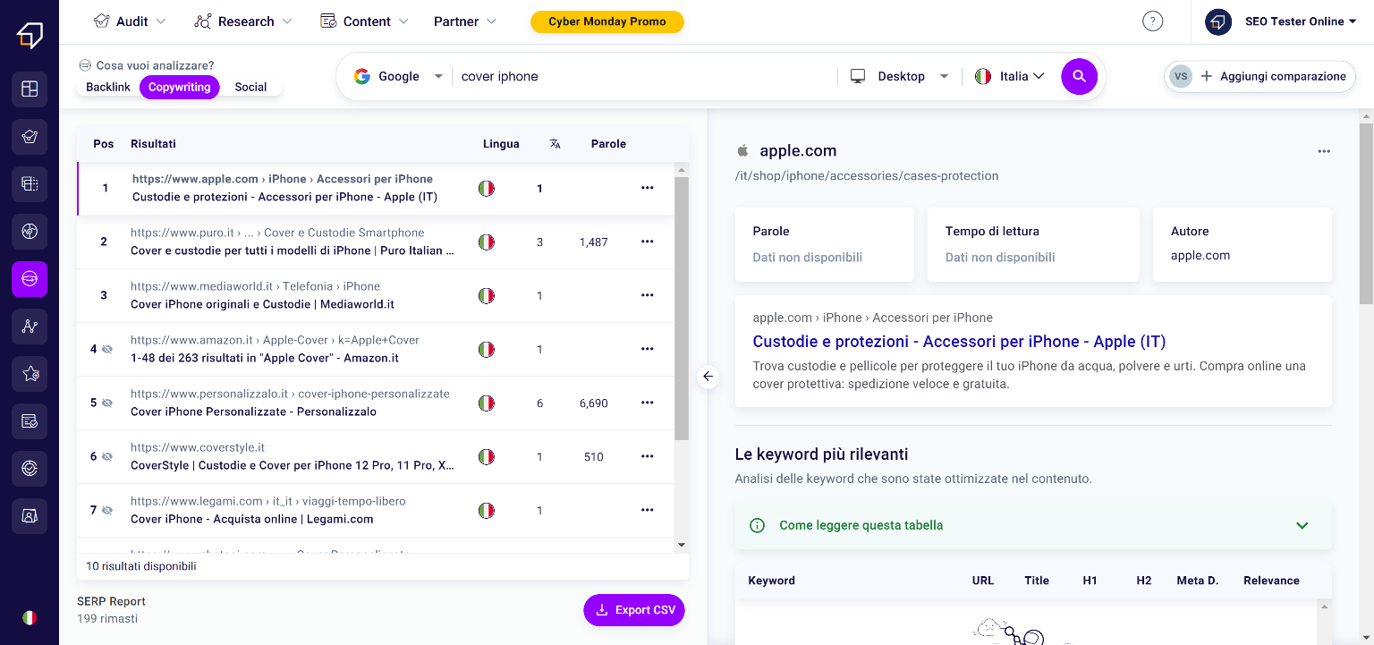
Task: Open the dashboard grid icon in sidebar
Action: 30,89
